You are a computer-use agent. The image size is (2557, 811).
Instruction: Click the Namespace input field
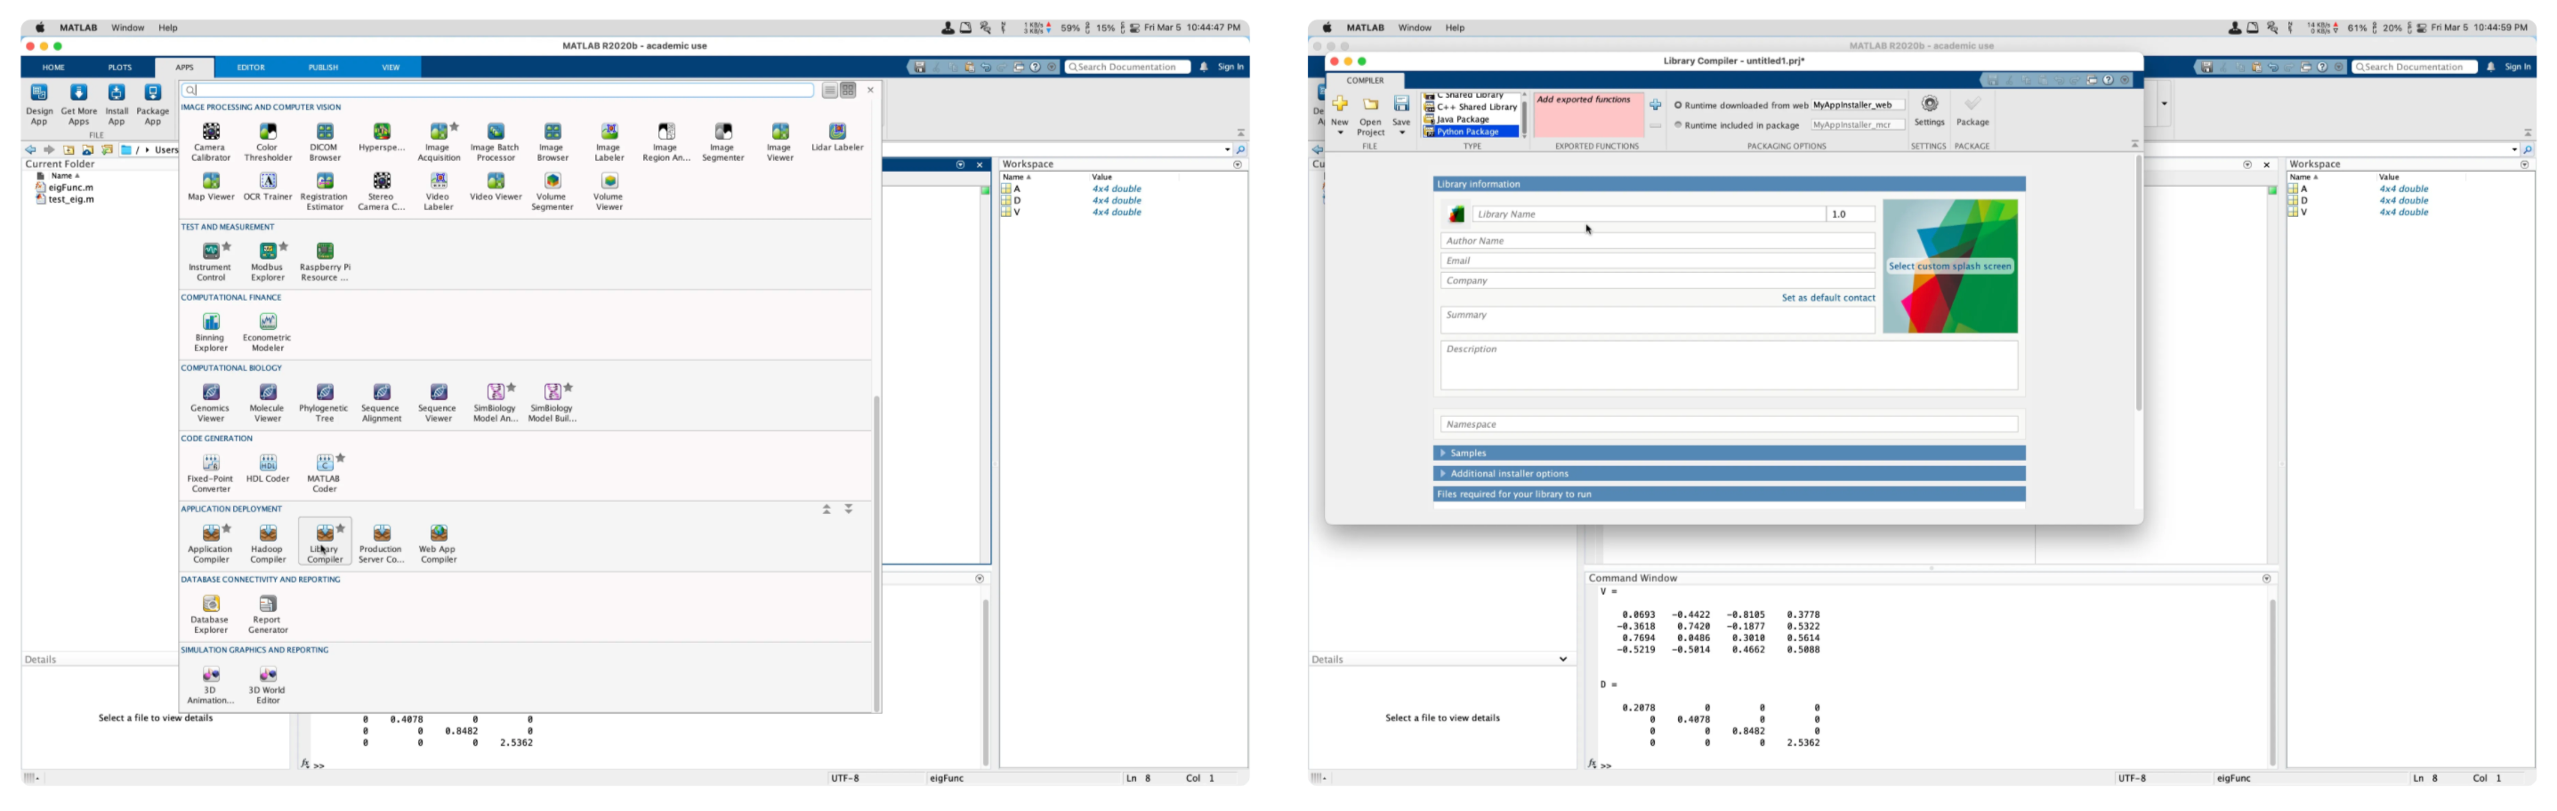click(x=1728, y=424)
